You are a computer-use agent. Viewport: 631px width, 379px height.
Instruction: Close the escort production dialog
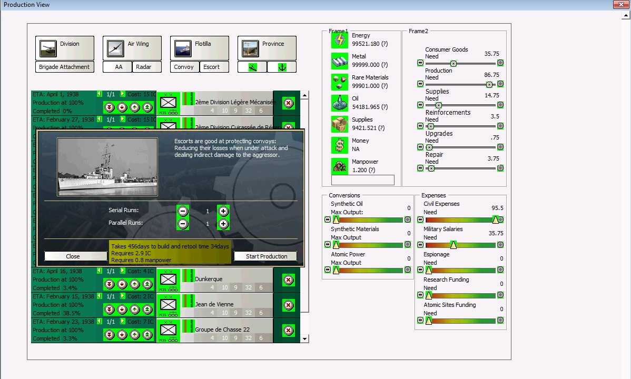pos(73,256)
